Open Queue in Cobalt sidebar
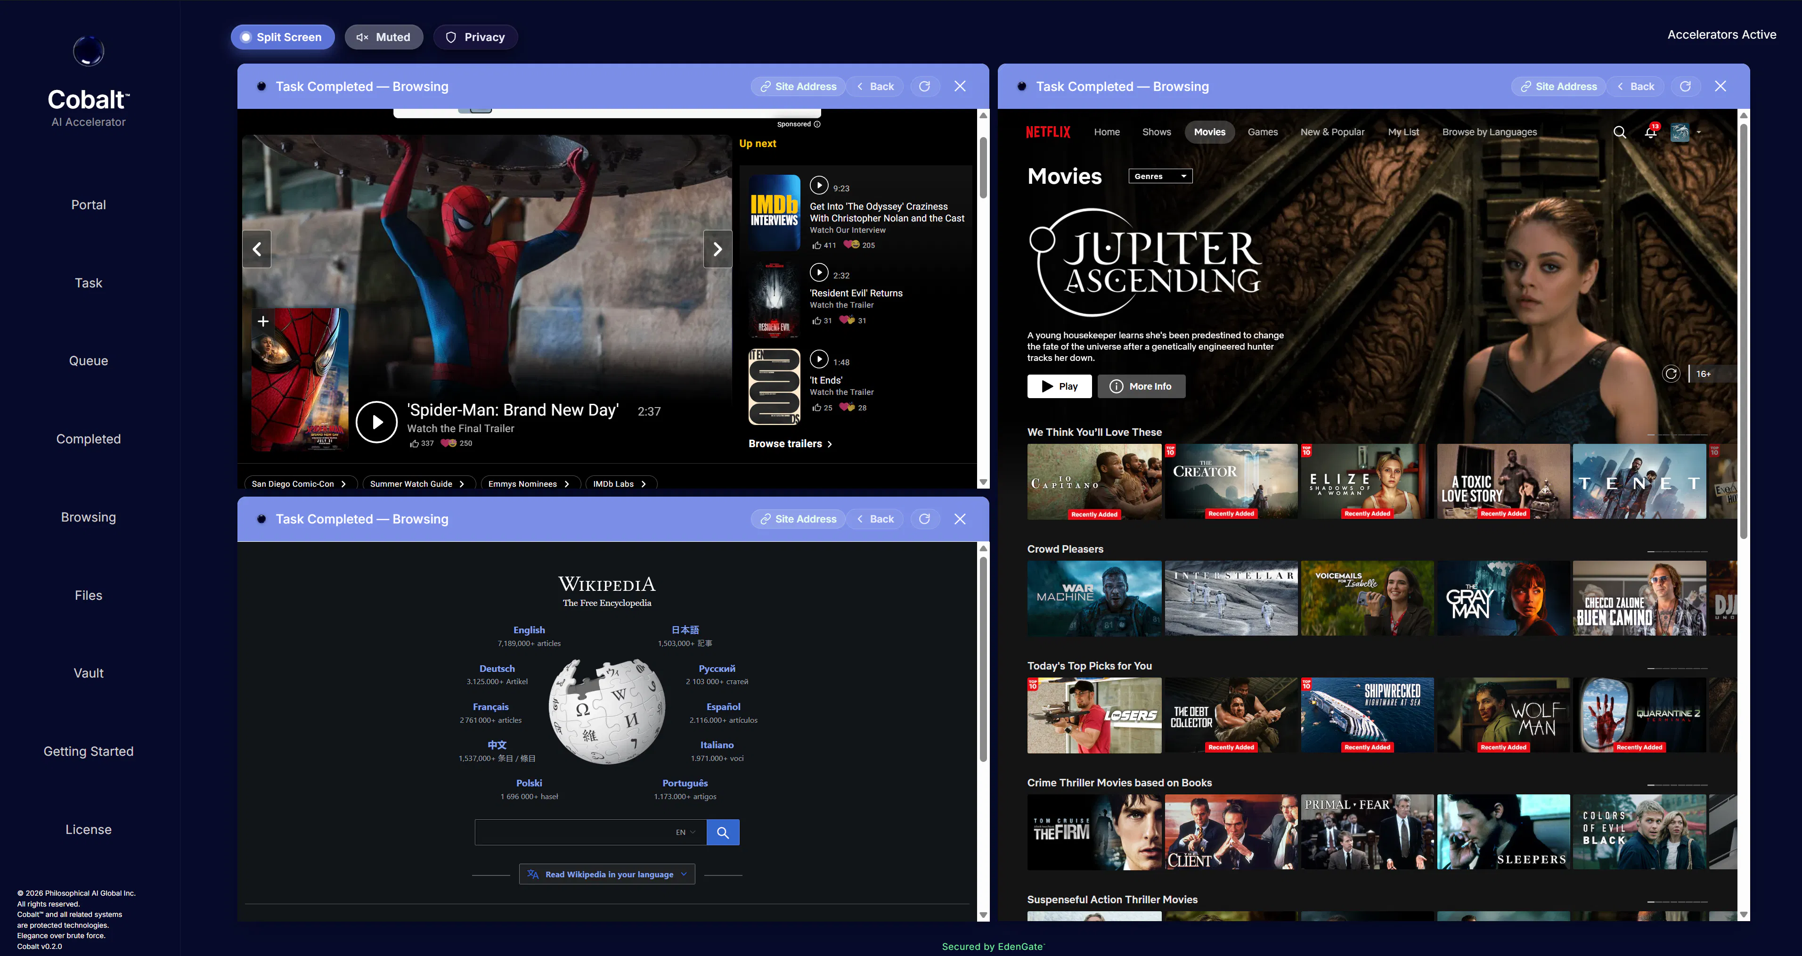The image size is (1802, 956). pos(88,360)
